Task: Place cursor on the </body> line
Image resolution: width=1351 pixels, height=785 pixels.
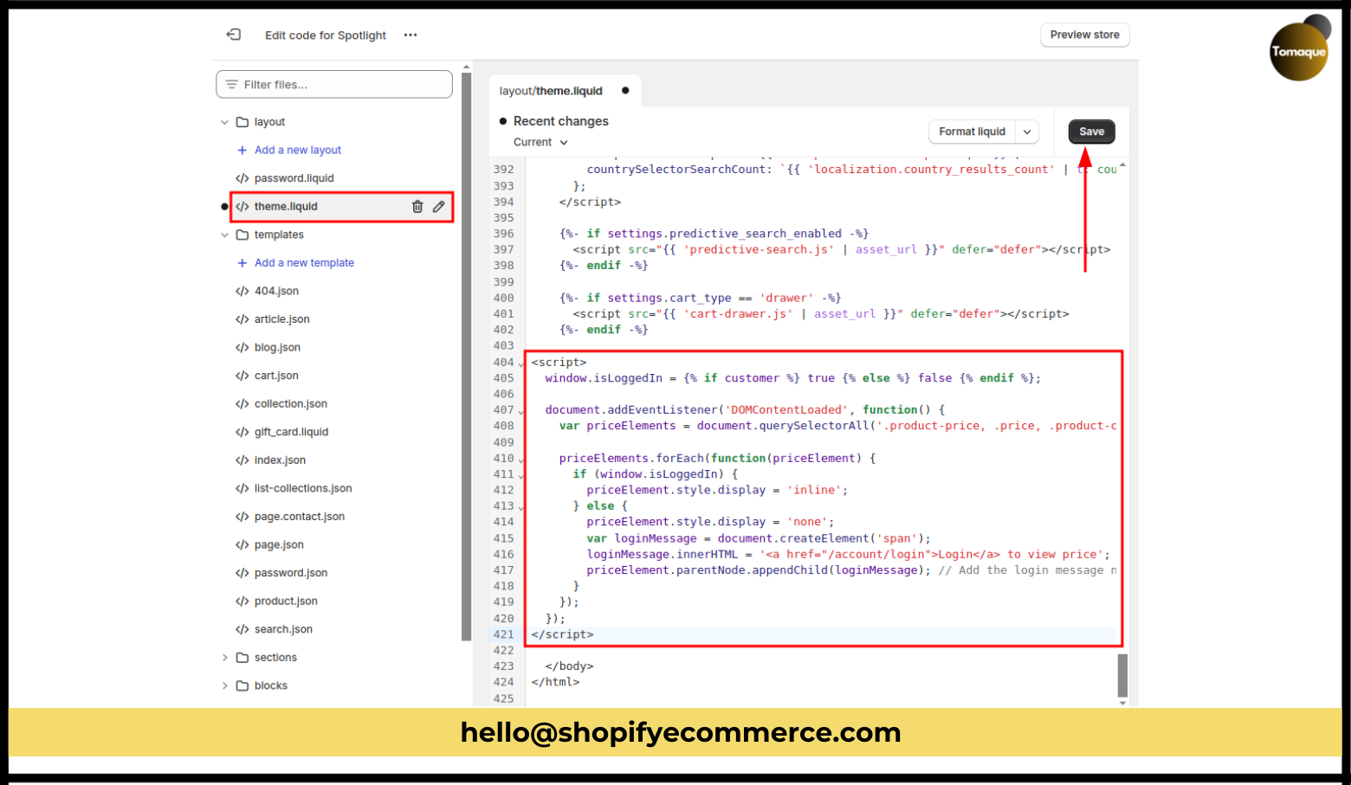Action: coord(569,666)
